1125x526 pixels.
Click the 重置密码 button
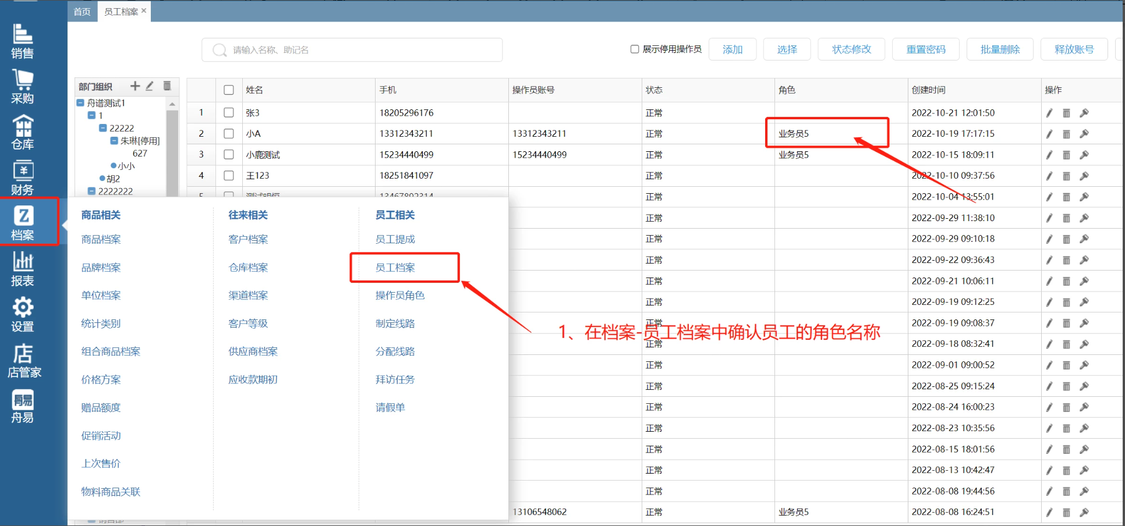pyautogui.click(x=925, y=49)
